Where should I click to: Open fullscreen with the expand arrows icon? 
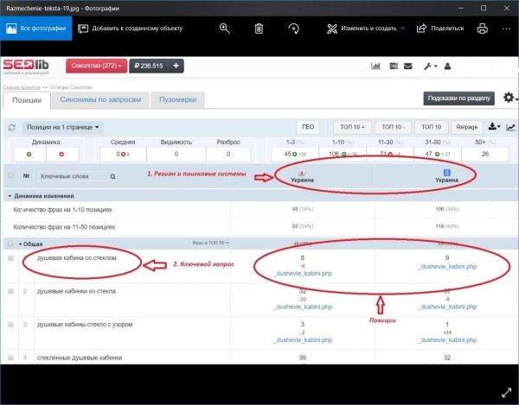506,392
